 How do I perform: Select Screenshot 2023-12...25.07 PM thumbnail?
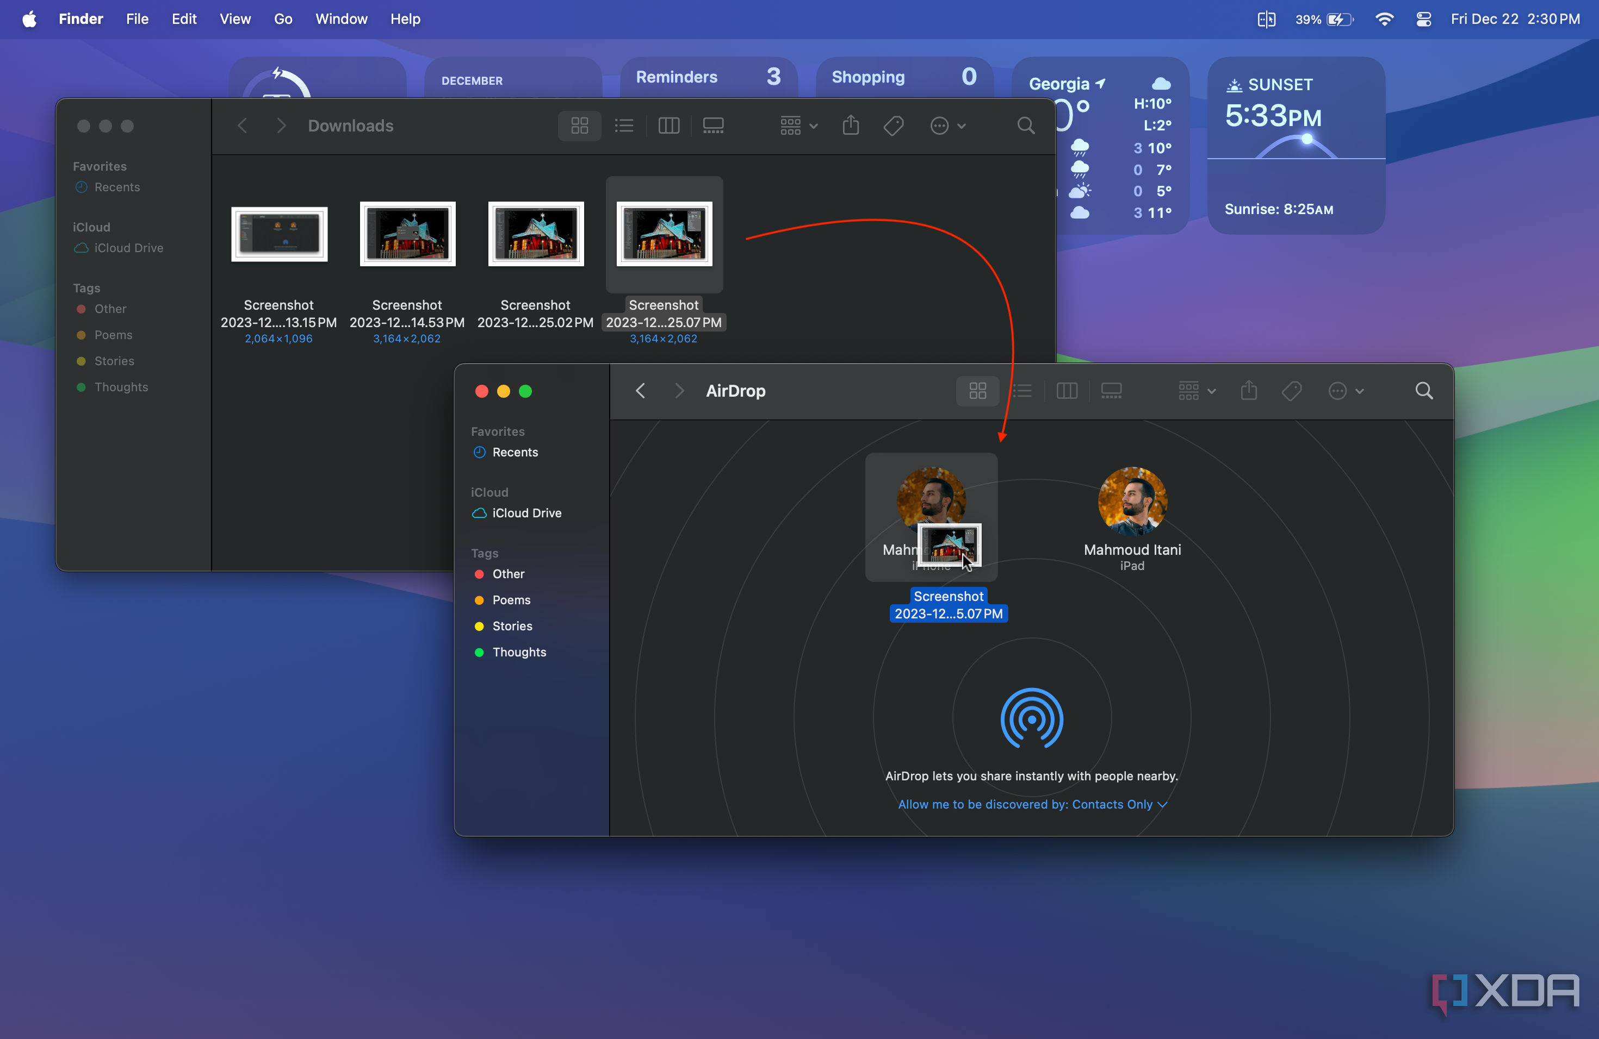click(x=664, y=234)
